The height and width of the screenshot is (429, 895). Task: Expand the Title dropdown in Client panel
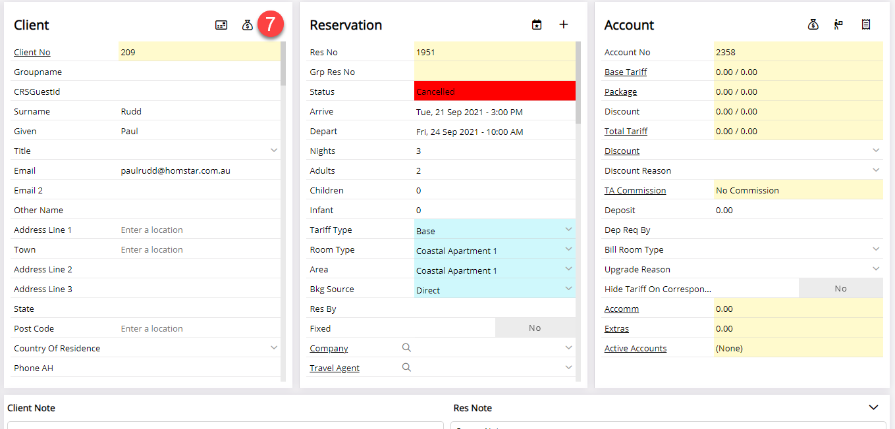pos(274,151)
